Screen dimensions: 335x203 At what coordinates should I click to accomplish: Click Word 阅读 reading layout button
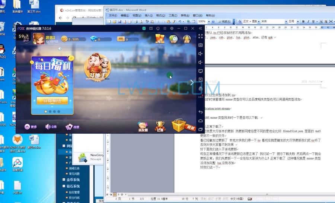(x=224, y=22)
